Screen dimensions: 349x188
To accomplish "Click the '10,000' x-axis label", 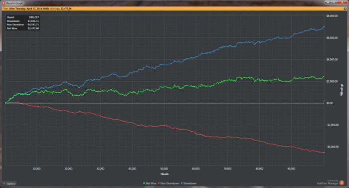I will point(37,169).
